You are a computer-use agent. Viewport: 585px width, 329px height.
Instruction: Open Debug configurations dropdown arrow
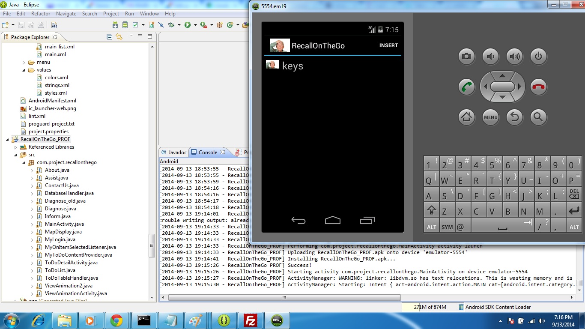179,25
